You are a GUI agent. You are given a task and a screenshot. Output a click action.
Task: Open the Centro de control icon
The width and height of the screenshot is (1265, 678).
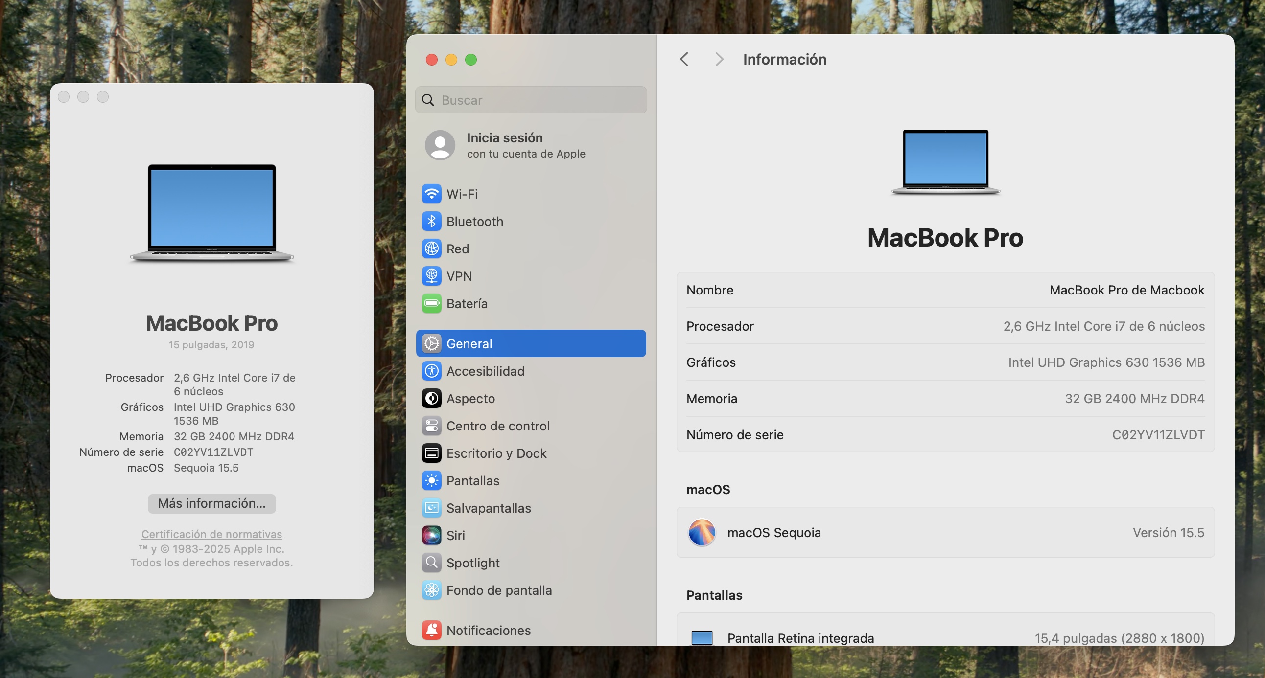pos(431,426)
